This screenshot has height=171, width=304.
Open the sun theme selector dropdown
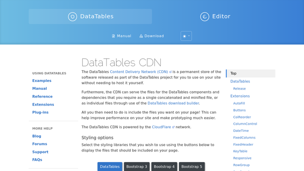[186, 36]
